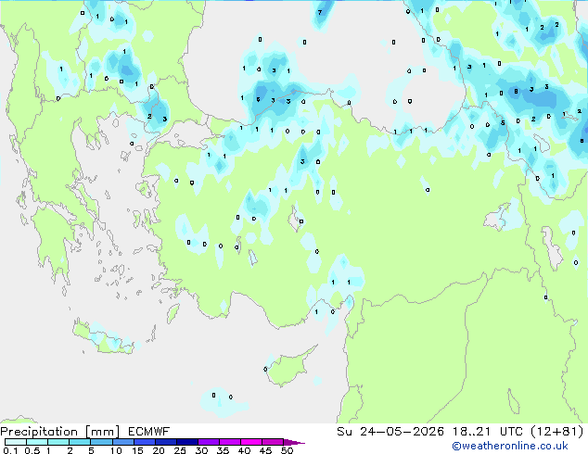Viewport: 588px width, 454px height.
Task: Click the "Su 24-05-2026" date text
Action: (x=390, y=432)
